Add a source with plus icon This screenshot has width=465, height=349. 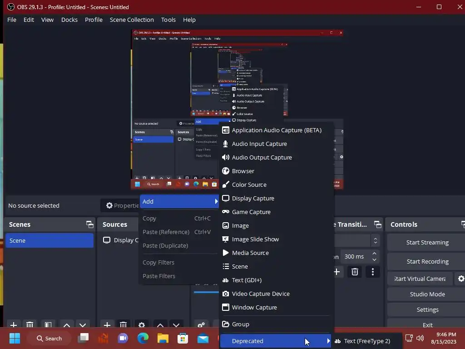[x=107, y=324]
